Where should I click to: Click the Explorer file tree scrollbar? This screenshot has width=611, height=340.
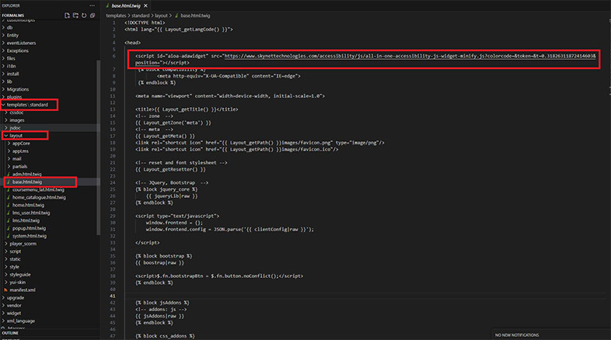98,147
